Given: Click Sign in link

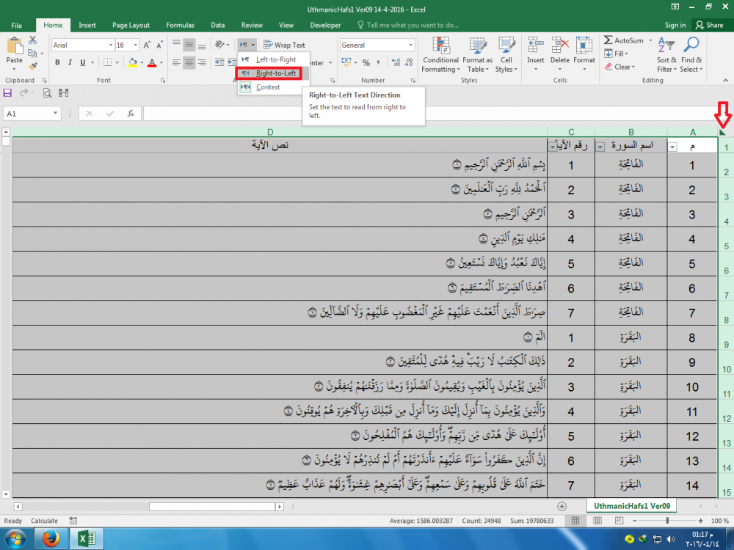Looking at the screenshot, I should (675, 25).
